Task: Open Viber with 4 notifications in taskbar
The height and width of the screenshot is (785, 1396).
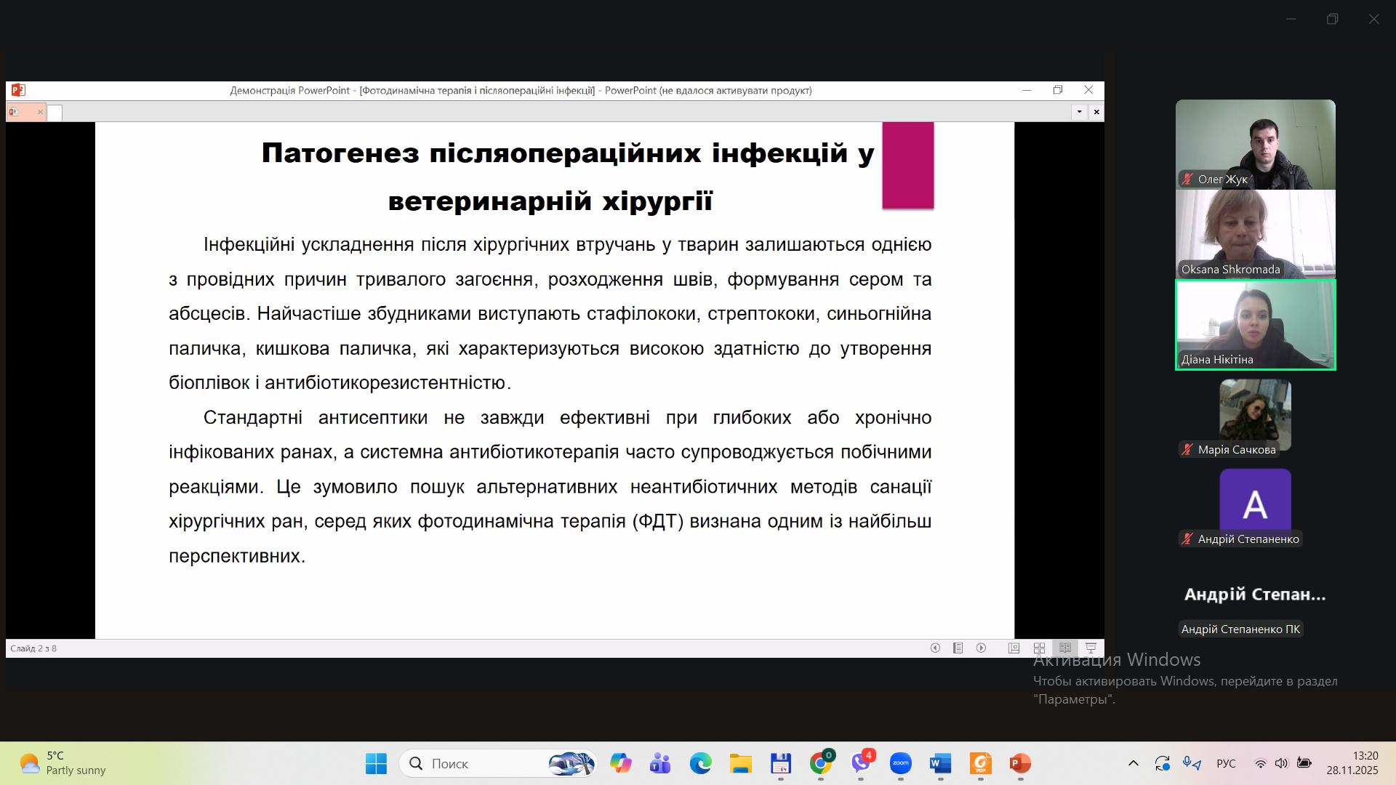Action: click(x=861, y=763)
